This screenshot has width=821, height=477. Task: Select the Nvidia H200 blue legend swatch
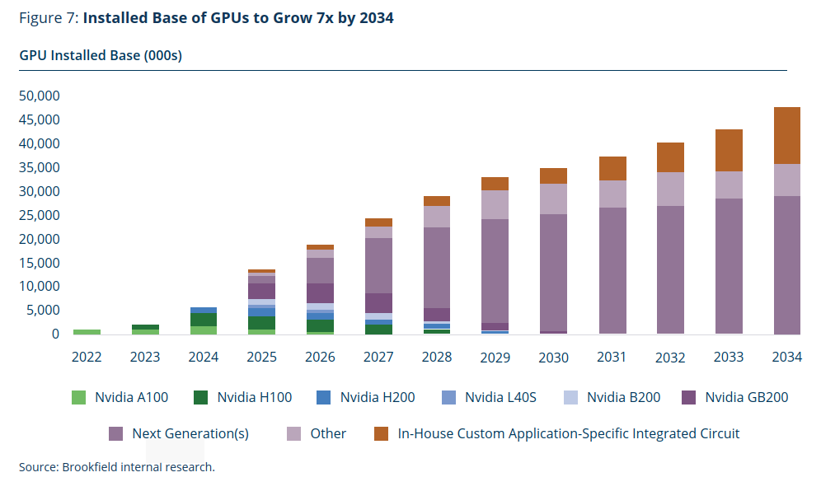324,398
